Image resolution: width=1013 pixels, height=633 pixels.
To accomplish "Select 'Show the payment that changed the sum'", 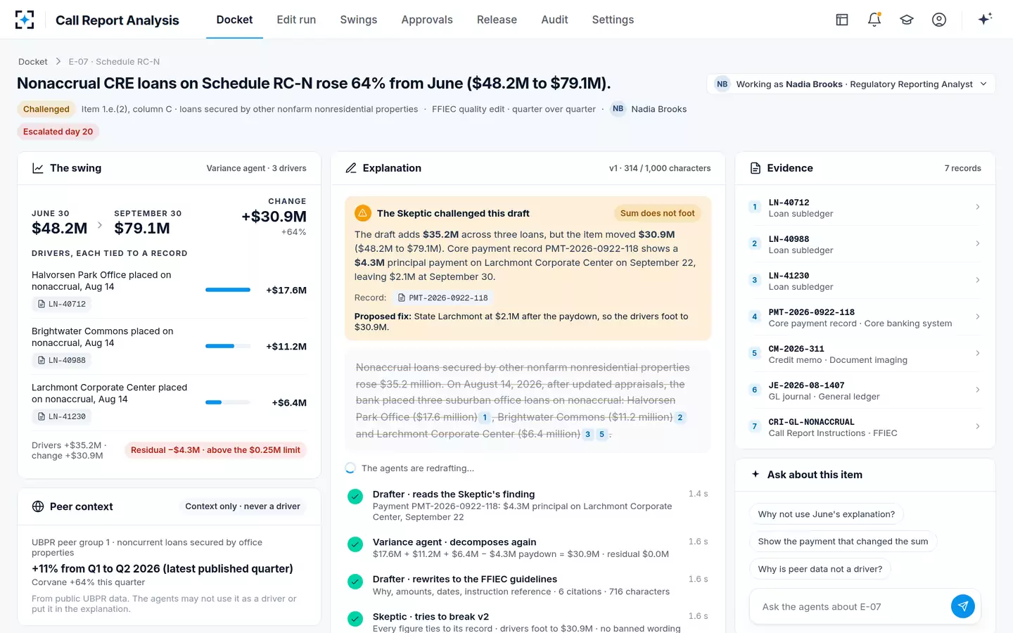I will tap(843, 542).
